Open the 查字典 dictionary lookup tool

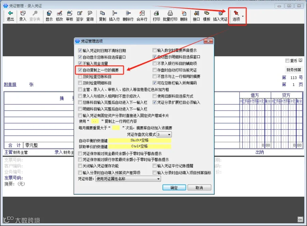tap(35, 16)
